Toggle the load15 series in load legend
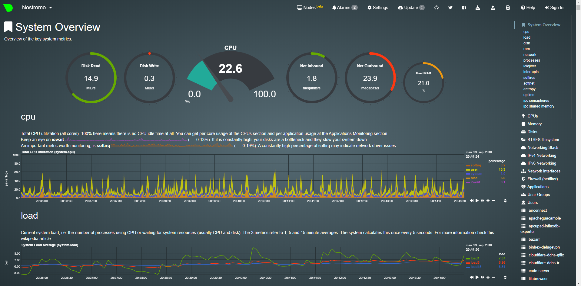Image resolution: width=581 pixels, height=286 pixels. [x=476, y=267]
